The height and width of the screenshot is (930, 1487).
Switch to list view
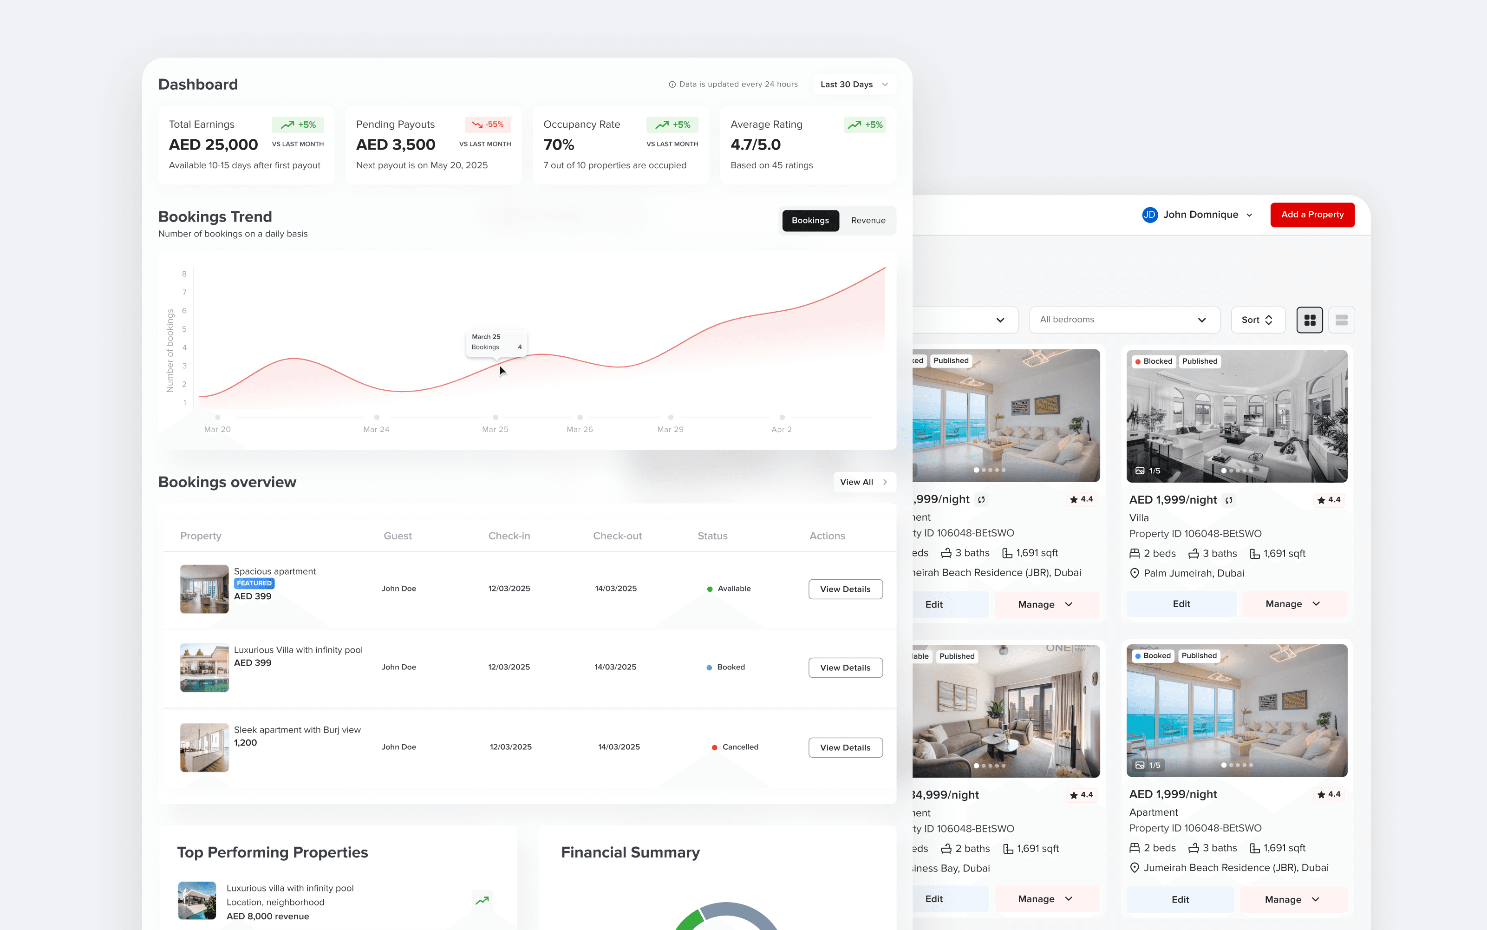click(x=1341, y=320)
